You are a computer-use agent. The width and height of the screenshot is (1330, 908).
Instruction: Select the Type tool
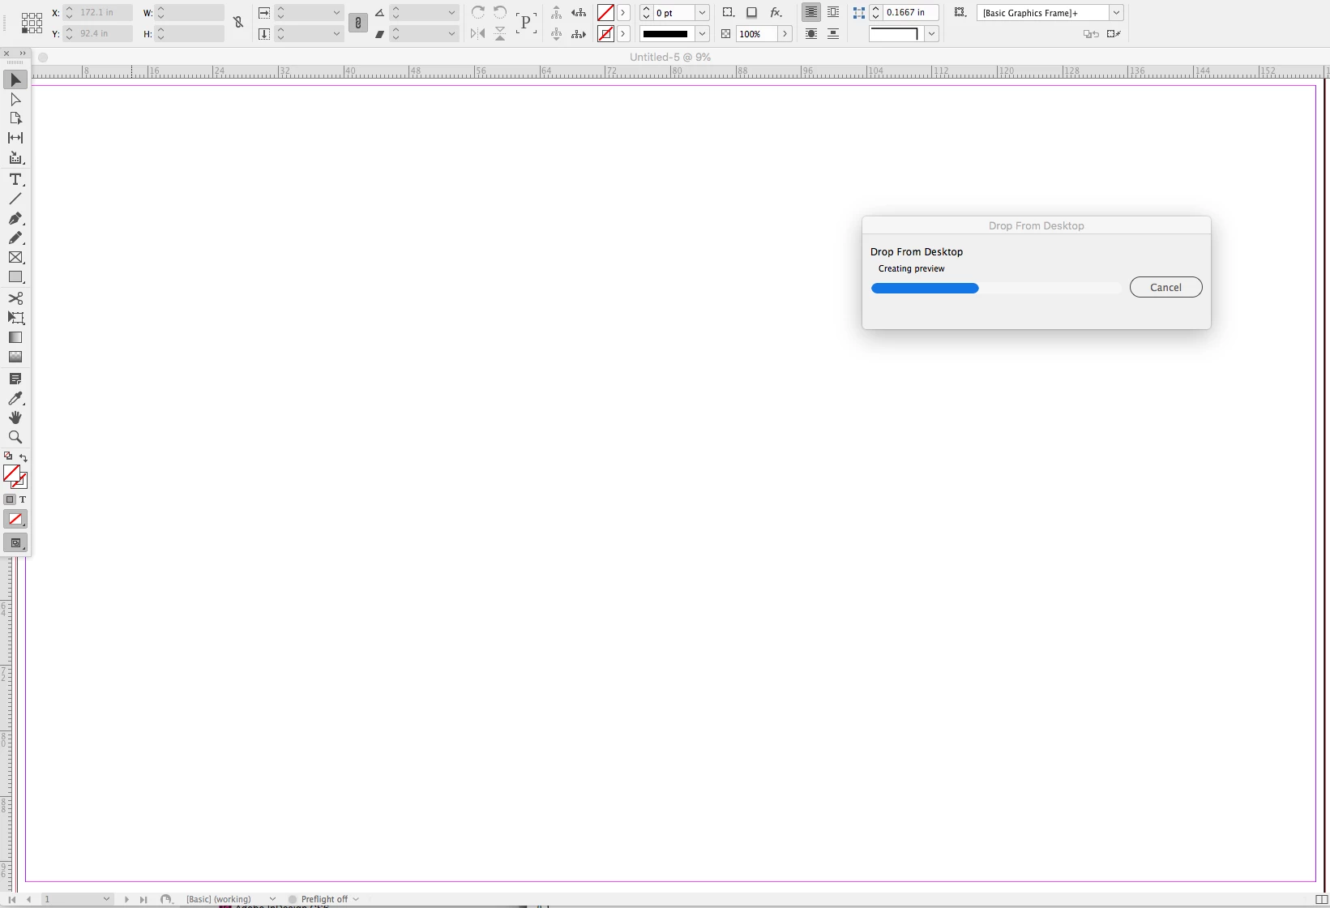click(x=15, y=179)
